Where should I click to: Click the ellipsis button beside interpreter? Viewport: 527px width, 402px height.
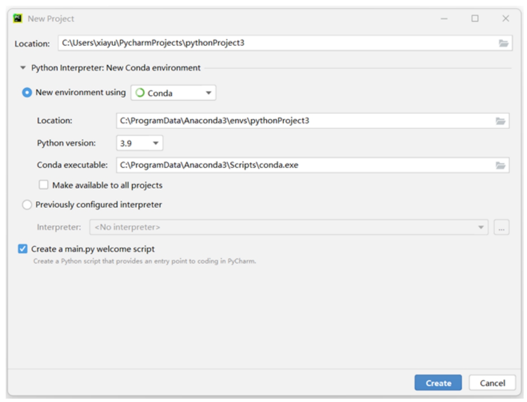pos(502,227)
